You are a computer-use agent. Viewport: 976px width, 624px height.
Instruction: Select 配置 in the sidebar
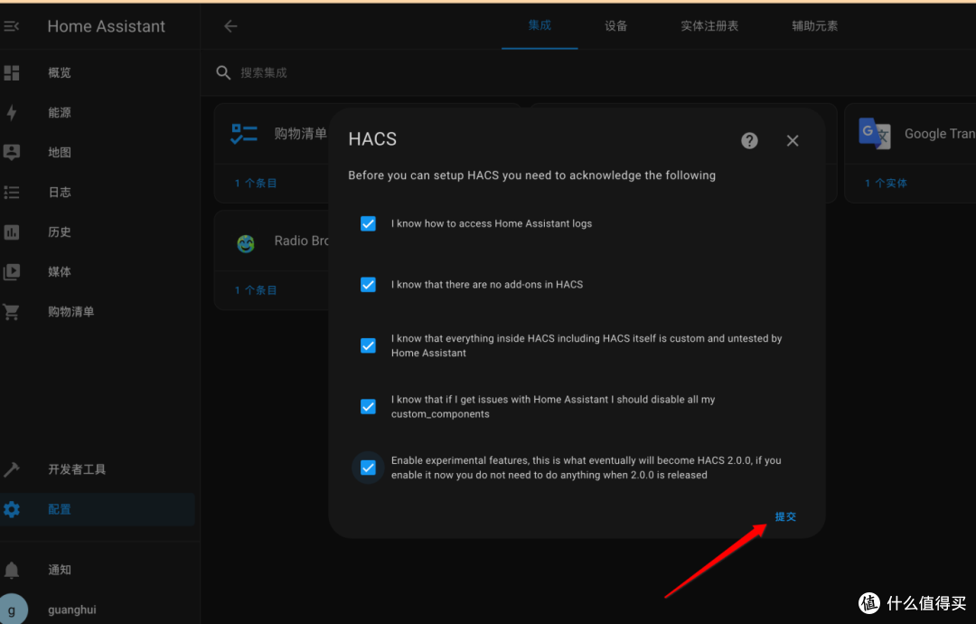[x=98, y=509]
